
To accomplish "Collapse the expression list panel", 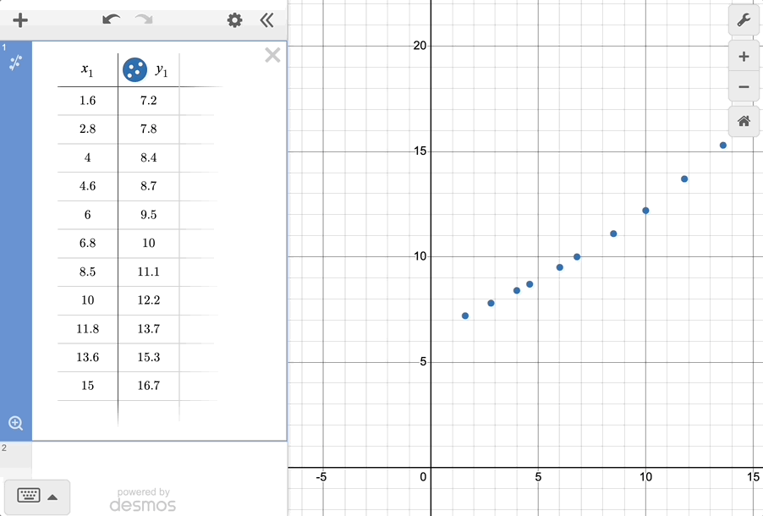I will [x=267, y=20].
